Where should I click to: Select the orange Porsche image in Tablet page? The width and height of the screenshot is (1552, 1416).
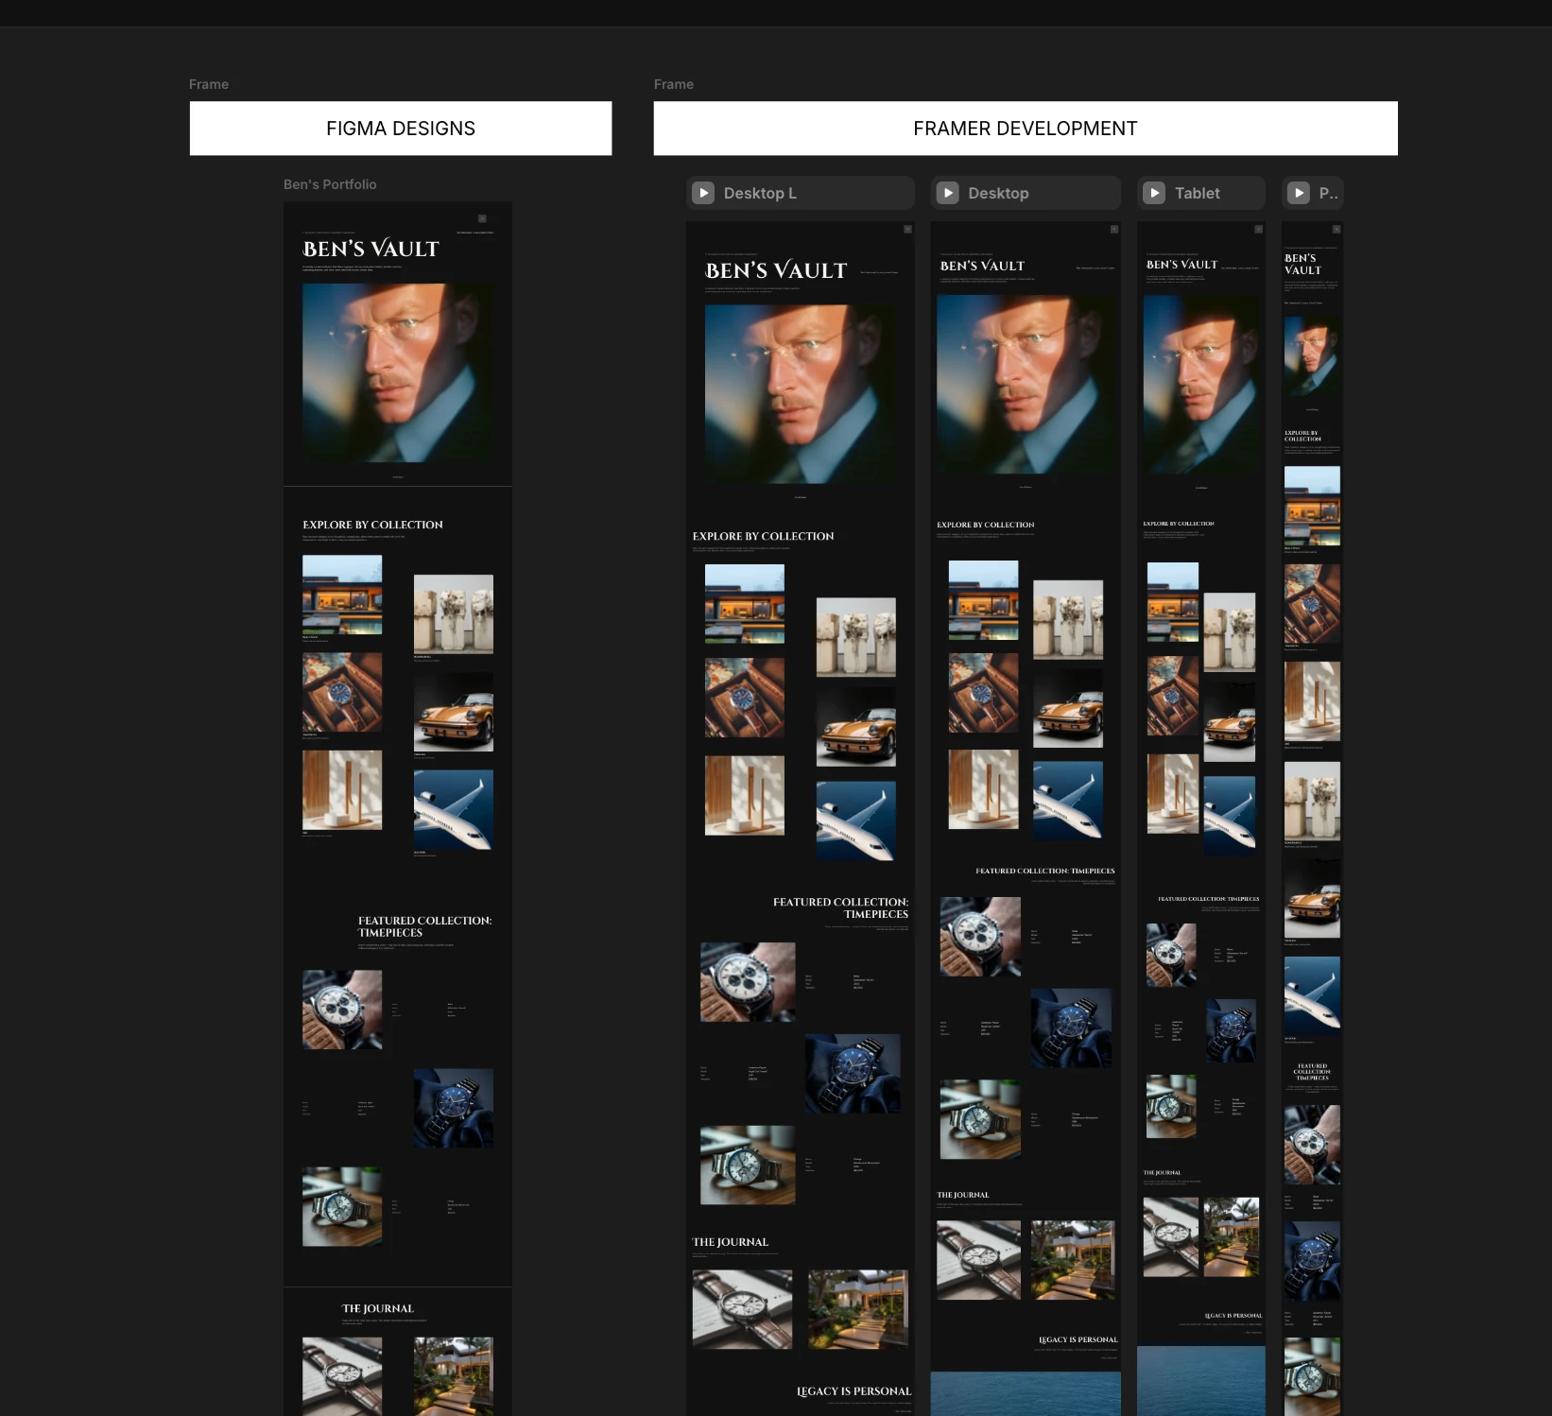point(1230,722)
